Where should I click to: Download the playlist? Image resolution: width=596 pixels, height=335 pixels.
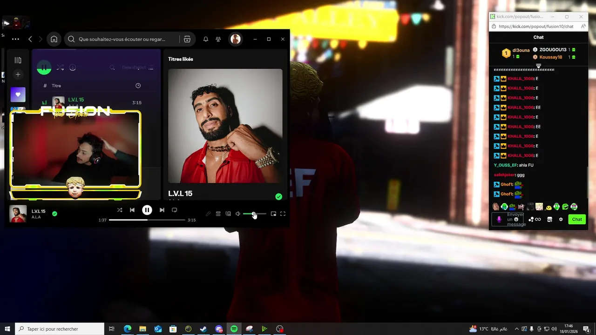tap(73, 67)
